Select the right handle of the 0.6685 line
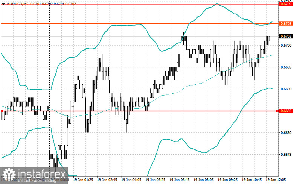The width and height of the screenshot is (294, 184). (x=277, y=111)
